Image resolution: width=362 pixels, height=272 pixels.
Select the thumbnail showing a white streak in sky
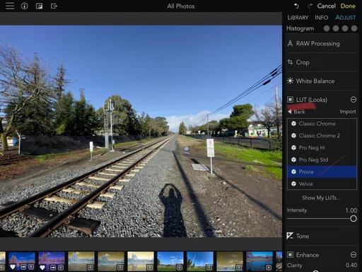pos(200,261)
